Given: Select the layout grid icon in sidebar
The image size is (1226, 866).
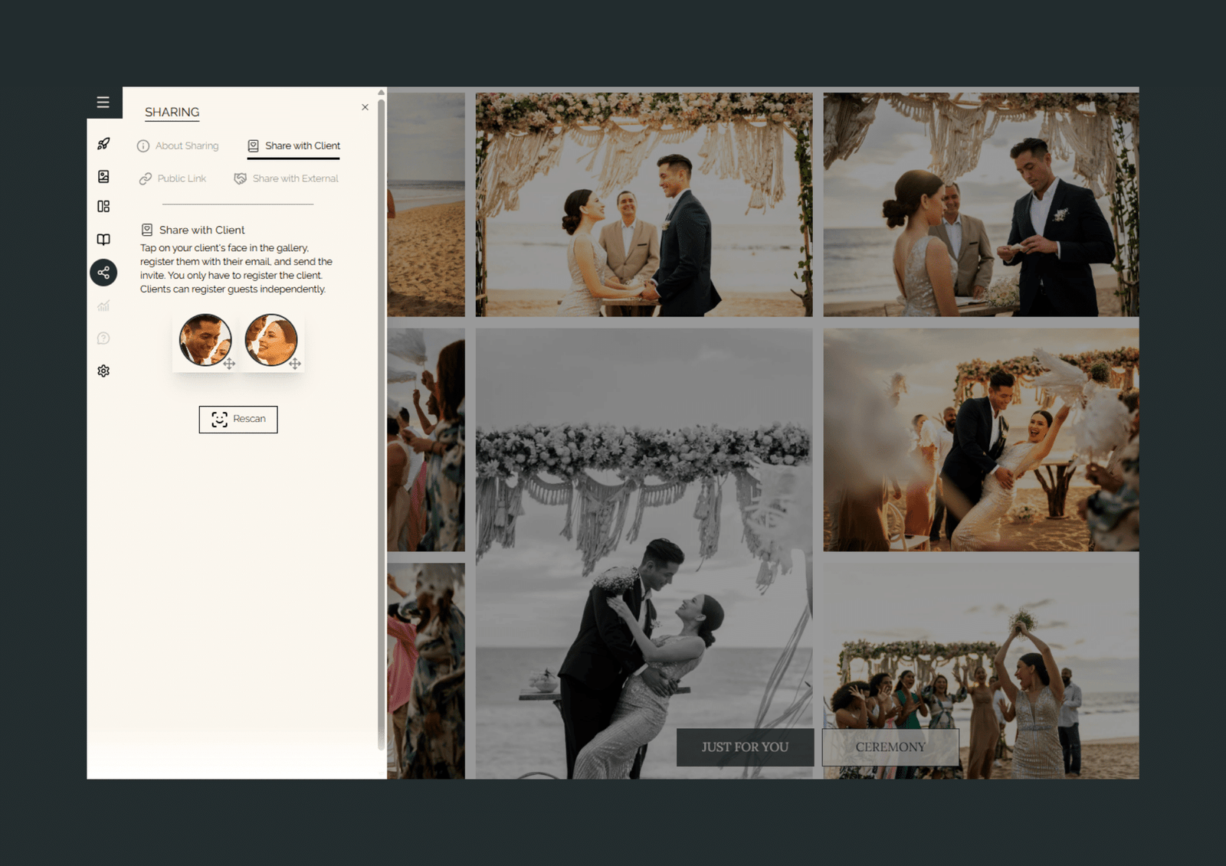Looking at the screenshot, I should (x=103, y=207).
